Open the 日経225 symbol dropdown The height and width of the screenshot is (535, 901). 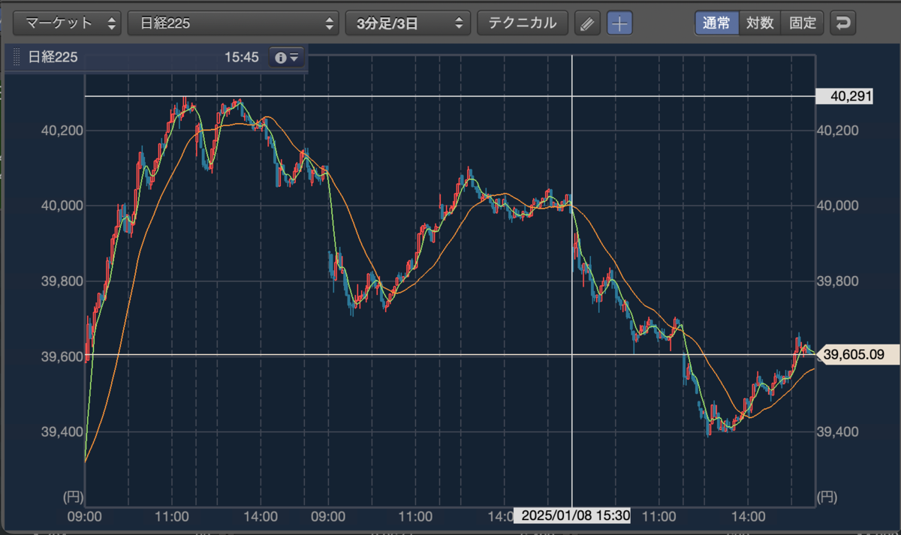(x=234, y=23)
